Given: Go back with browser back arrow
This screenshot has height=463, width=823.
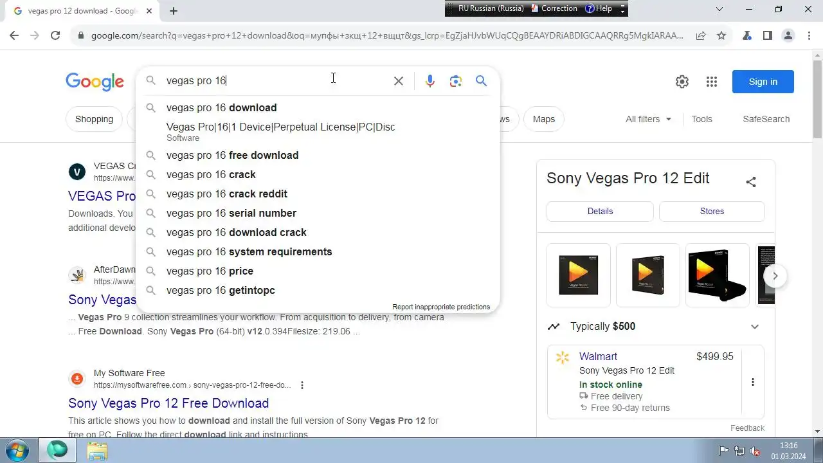Looking at the screenshot, I should pyautogui.click(x=14, y=35).
